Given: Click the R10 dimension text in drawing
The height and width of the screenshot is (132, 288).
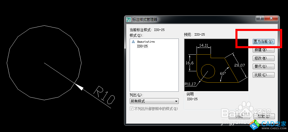Looking at the screenshot, I should point(104,95).
